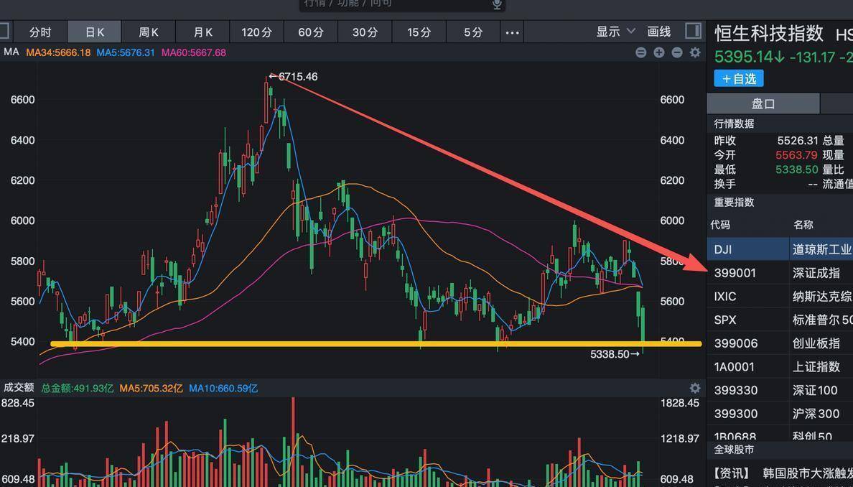
Task: Click the first minus icon above chart
Action: 640,52
